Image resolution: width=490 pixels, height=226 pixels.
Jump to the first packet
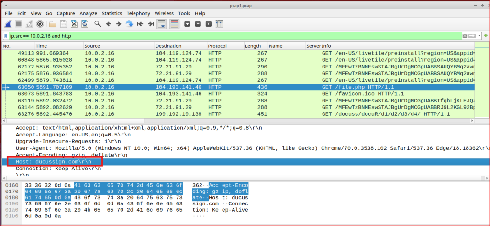click(140, 23)
